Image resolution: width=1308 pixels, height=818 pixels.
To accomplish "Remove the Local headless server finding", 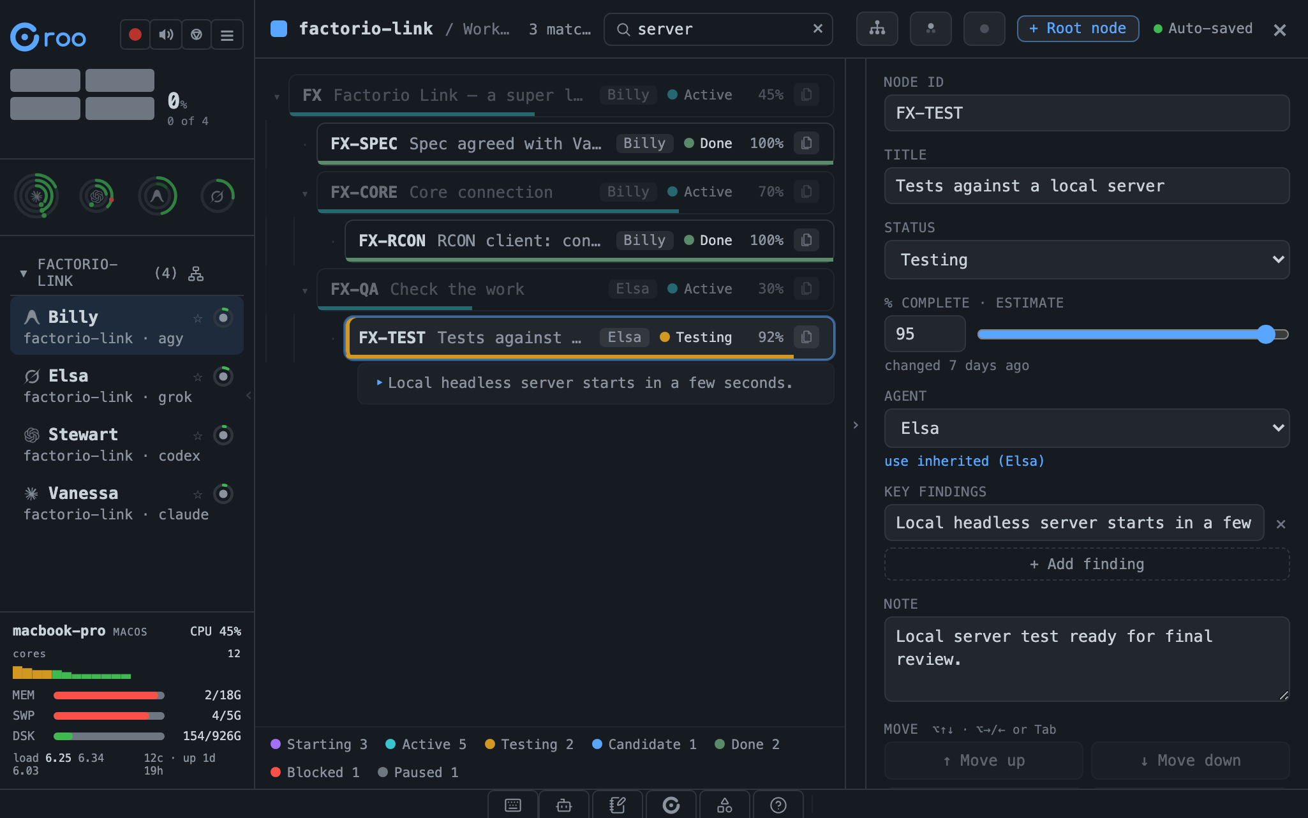I will 1281,524.
